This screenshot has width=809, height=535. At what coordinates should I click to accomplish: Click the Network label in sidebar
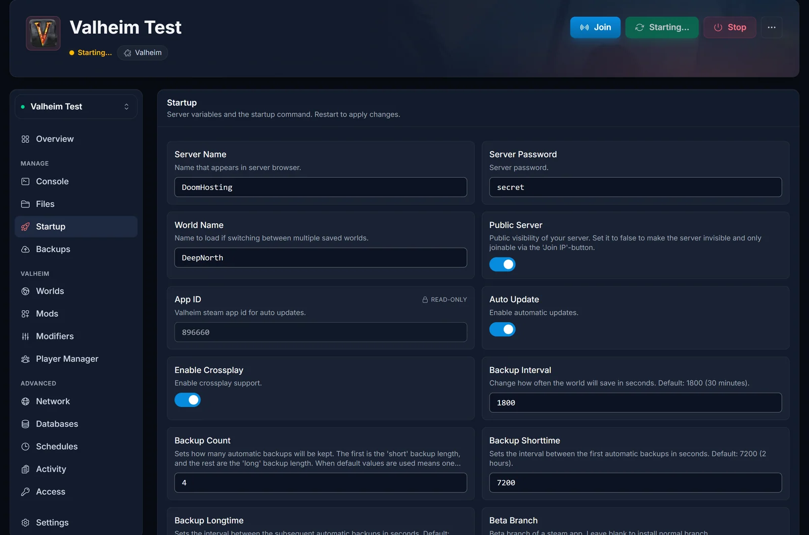(x=53, y=401)
